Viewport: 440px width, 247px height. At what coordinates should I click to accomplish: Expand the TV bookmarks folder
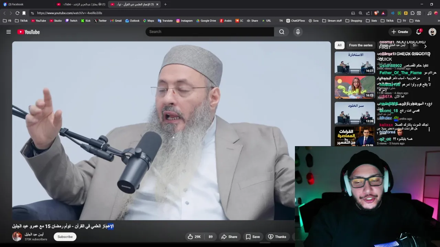[x=401, y=21]
